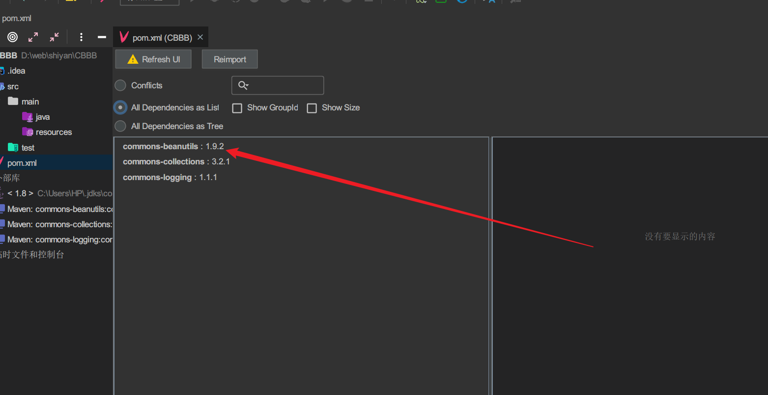The image size is (768, 395).
Task: Select the .idea folder in project tree
Action: 16,71
